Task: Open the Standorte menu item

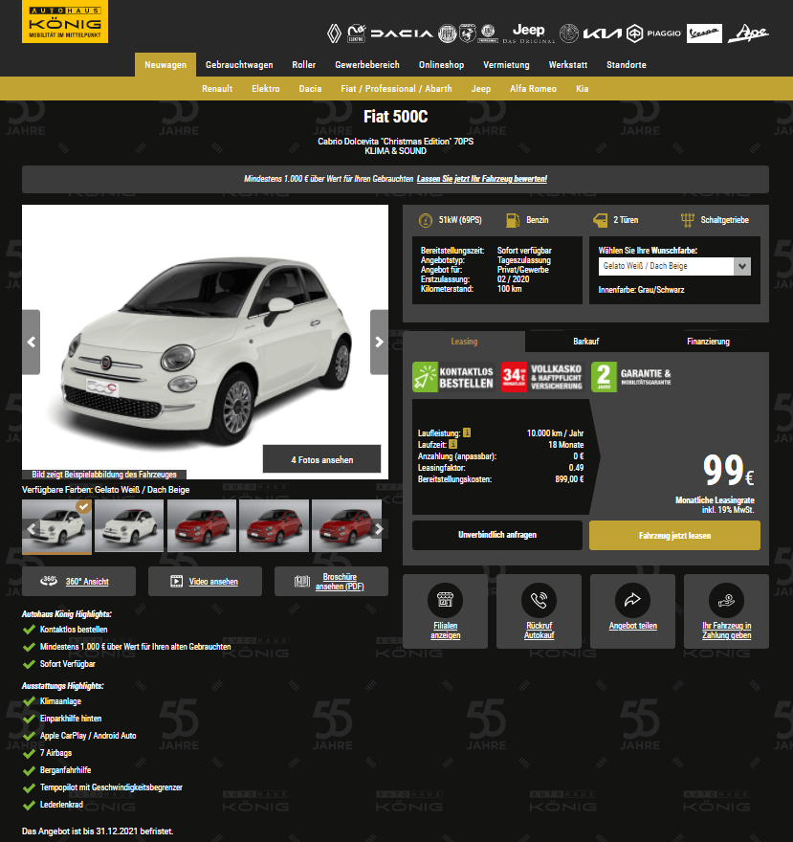Action: coord(627,65)
